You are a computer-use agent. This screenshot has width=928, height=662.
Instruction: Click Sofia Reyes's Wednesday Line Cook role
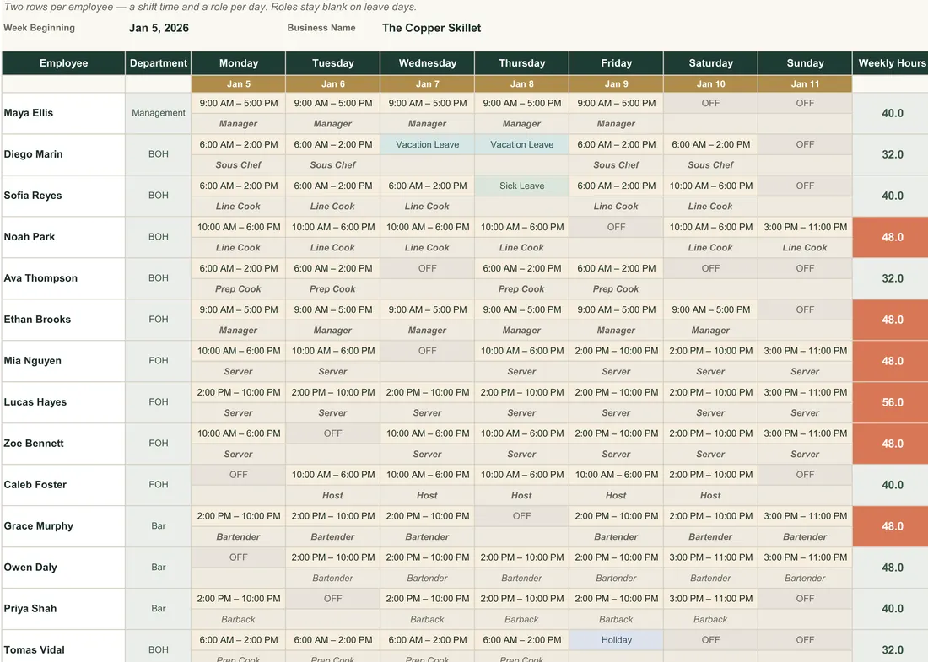428,207
